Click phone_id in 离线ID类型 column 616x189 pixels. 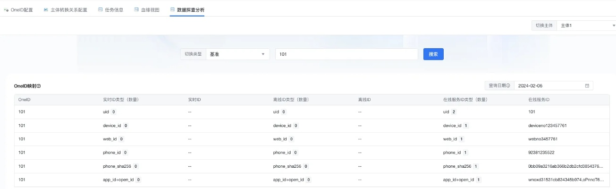point(282,153)
